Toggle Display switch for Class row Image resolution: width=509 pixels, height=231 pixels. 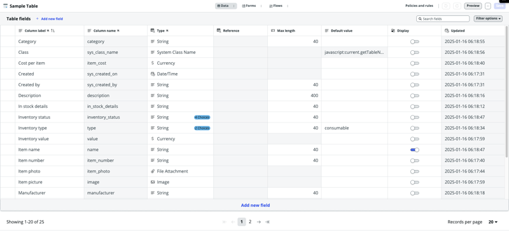click(415, 53)
